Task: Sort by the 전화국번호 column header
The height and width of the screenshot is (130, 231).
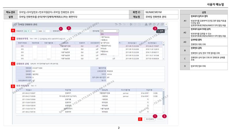Action: pos(35,43)
